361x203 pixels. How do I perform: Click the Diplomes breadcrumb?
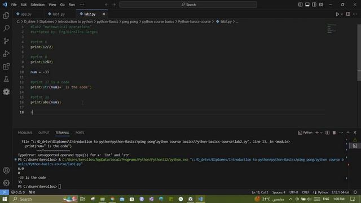pyautogui.click(x=46, y=21)
